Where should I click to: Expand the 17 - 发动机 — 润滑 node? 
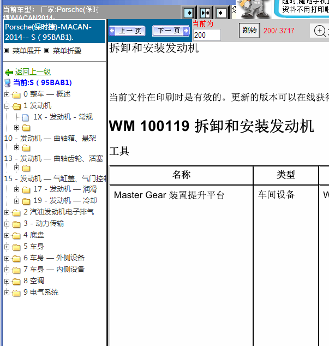16,189
